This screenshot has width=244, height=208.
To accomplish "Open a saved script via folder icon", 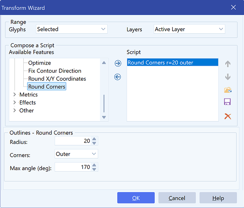I will point(228,90).
